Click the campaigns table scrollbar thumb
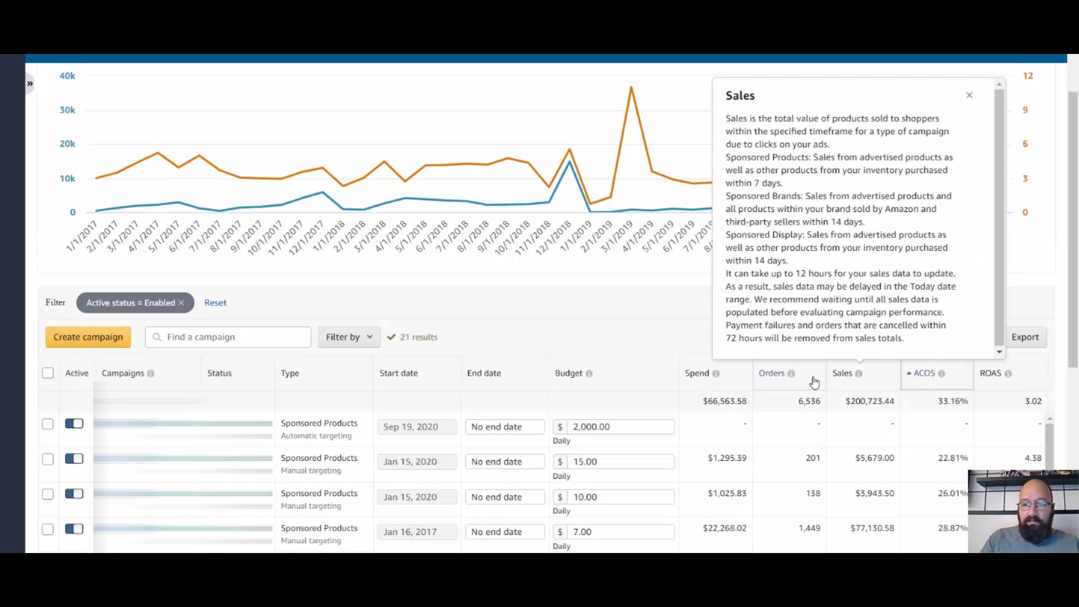 click(x=1049, y=447)
